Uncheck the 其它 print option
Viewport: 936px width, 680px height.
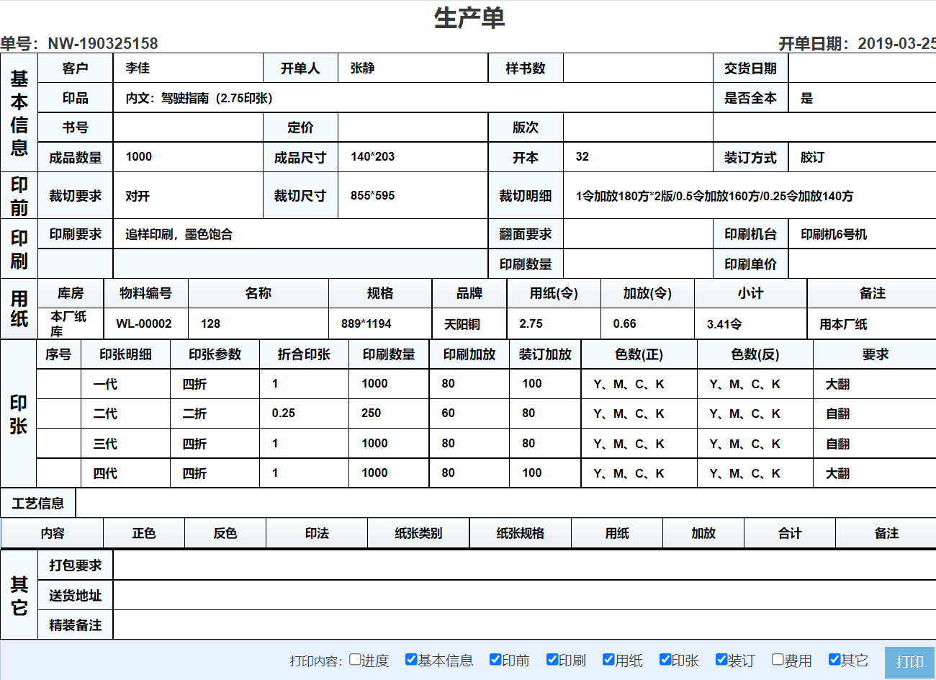click(x=834, y=660)
